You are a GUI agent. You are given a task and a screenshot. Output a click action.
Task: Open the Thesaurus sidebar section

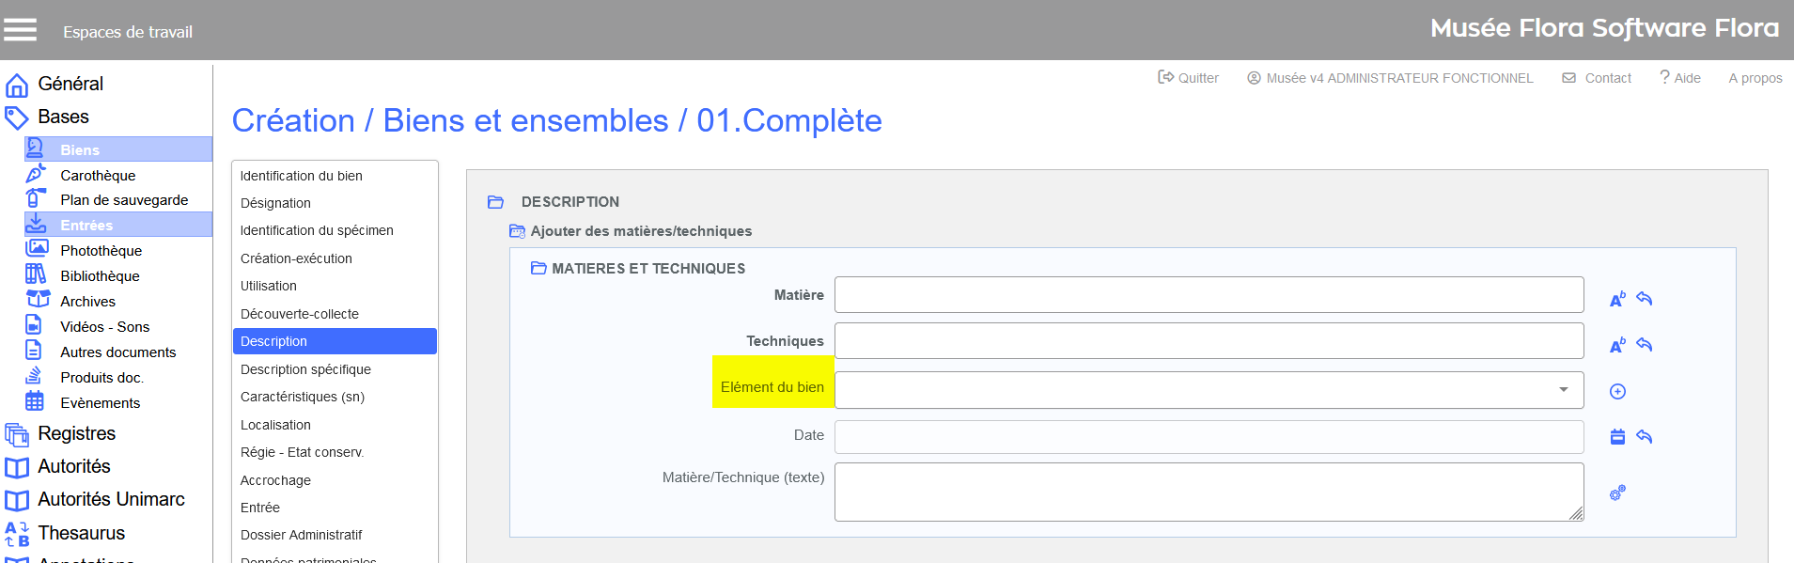pos(81,533)
